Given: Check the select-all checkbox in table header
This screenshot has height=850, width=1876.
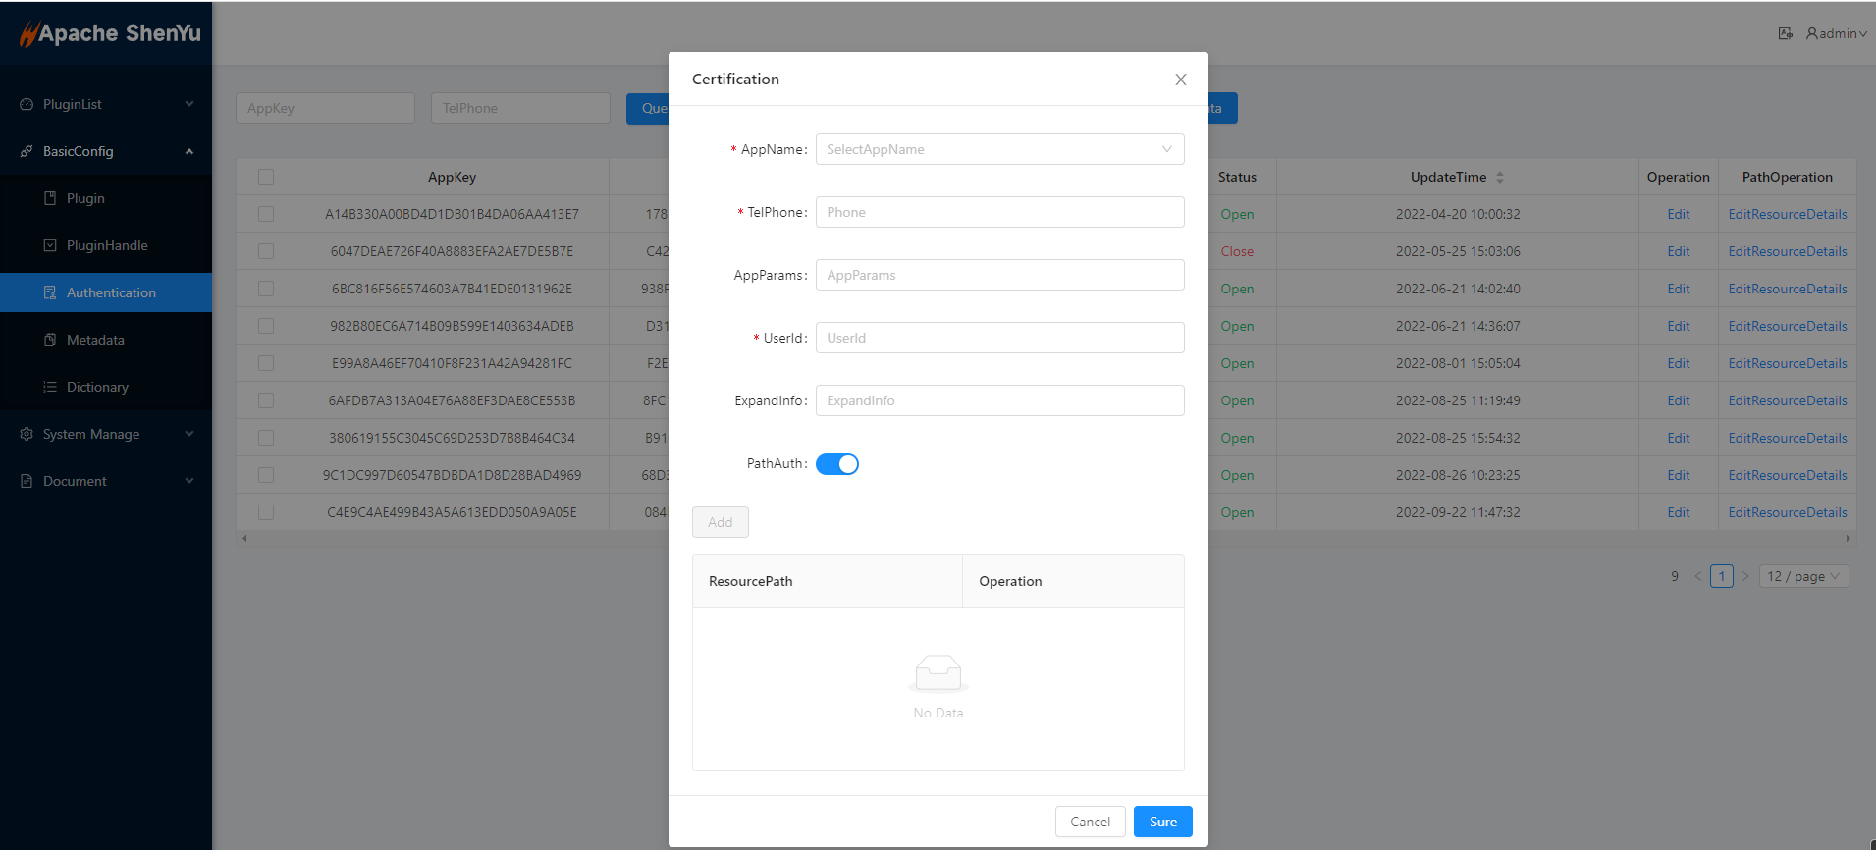Looking at the screenshot, I should 266,177.
